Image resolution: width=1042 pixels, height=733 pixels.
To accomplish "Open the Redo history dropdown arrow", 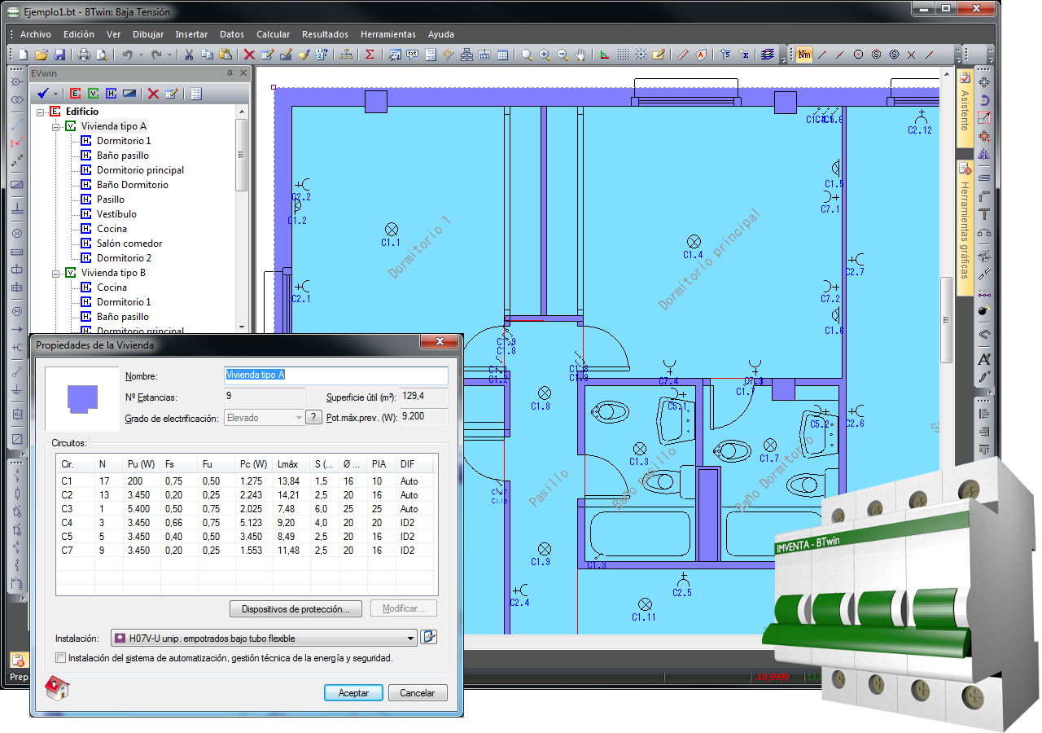I will (x=169, y=55).
